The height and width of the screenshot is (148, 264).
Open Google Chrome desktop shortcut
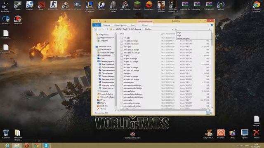[257, 7]
